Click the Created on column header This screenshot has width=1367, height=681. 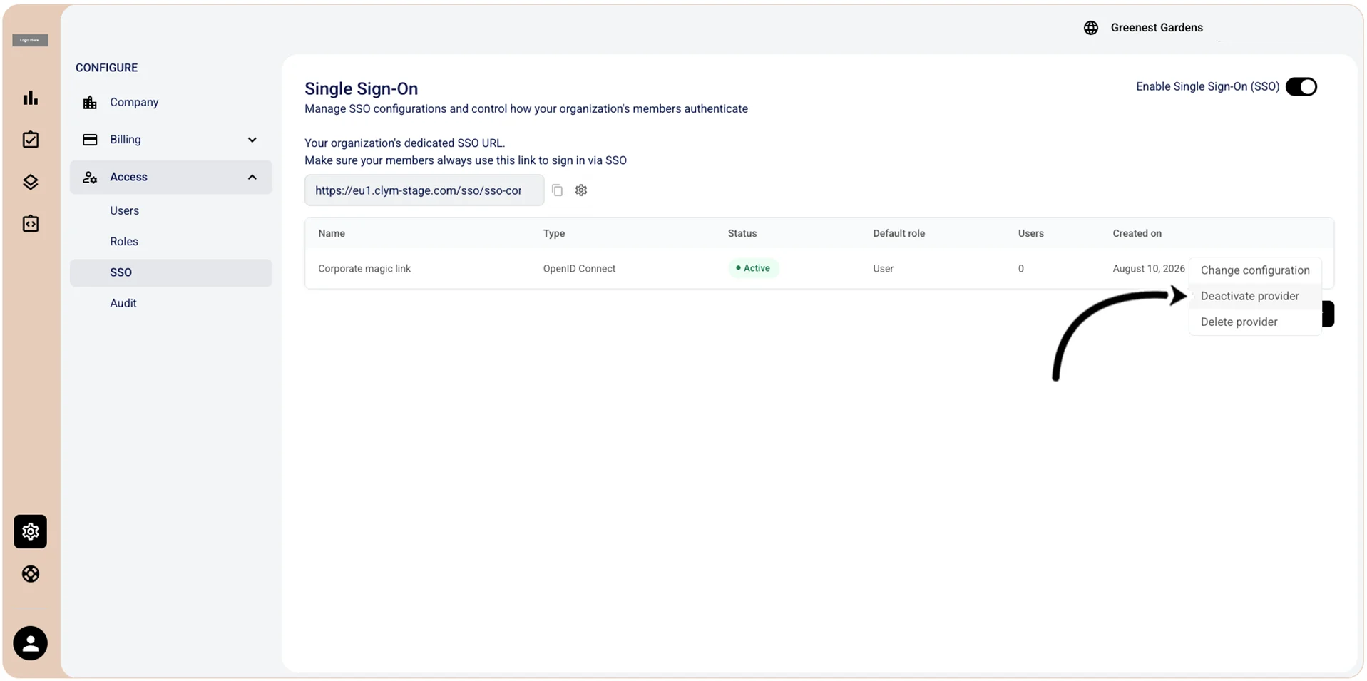pos(1137,233)
